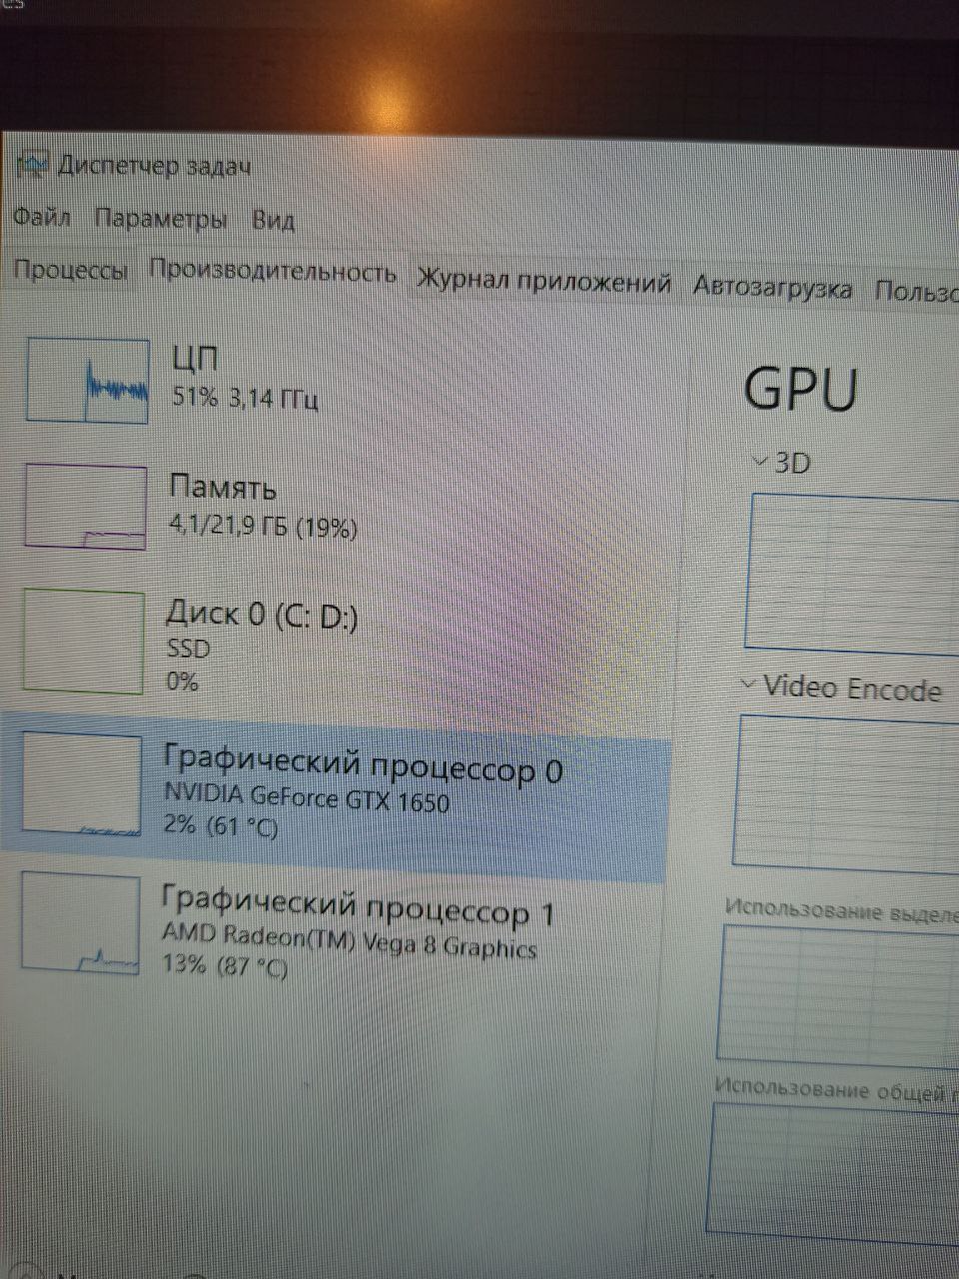Select the Диск 0 graph thumbnail
Viewport: 959px width, 1279px height.
click(83, 640)
